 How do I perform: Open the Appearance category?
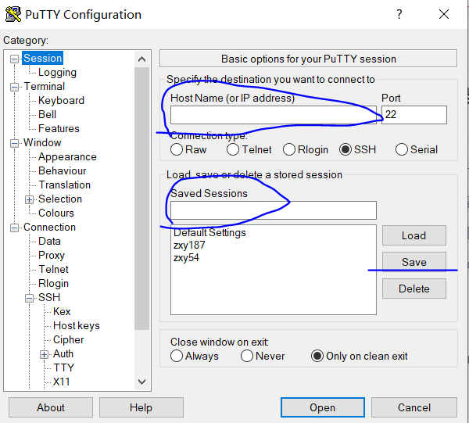pyautogui.click(x=67, y=156)
